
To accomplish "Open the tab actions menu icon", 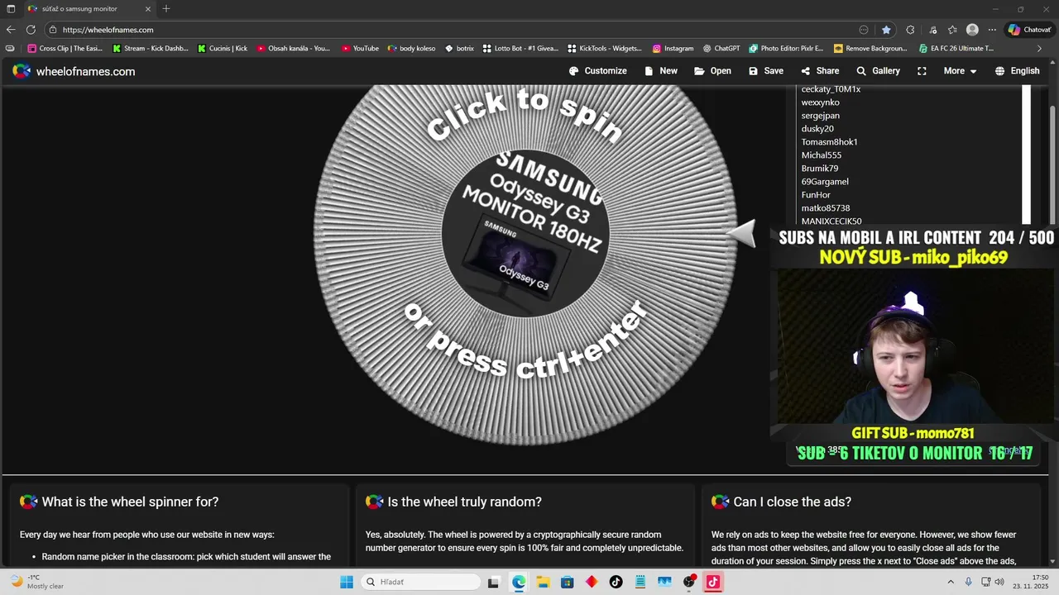I will 11,9.
